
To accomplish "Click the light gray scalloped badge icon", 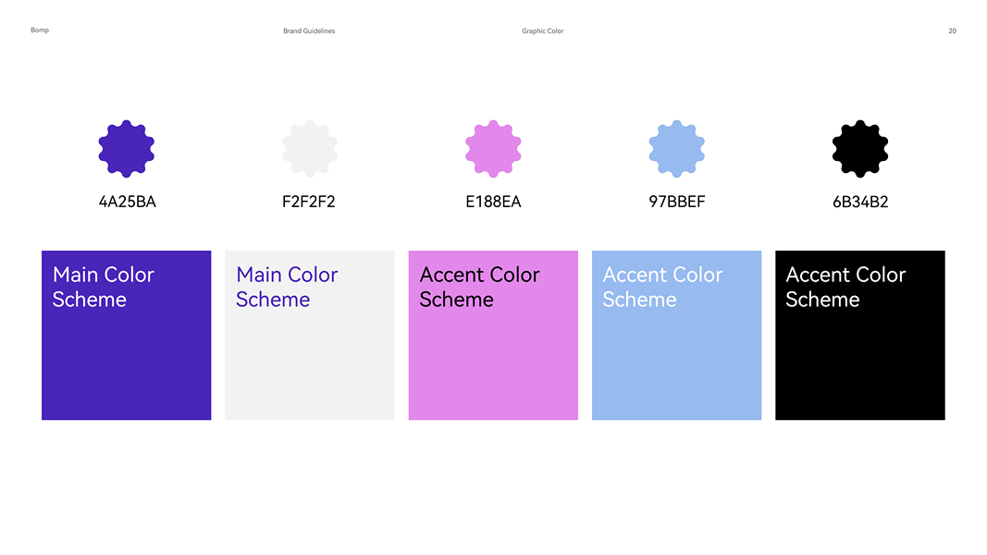I will click(310, 148).
